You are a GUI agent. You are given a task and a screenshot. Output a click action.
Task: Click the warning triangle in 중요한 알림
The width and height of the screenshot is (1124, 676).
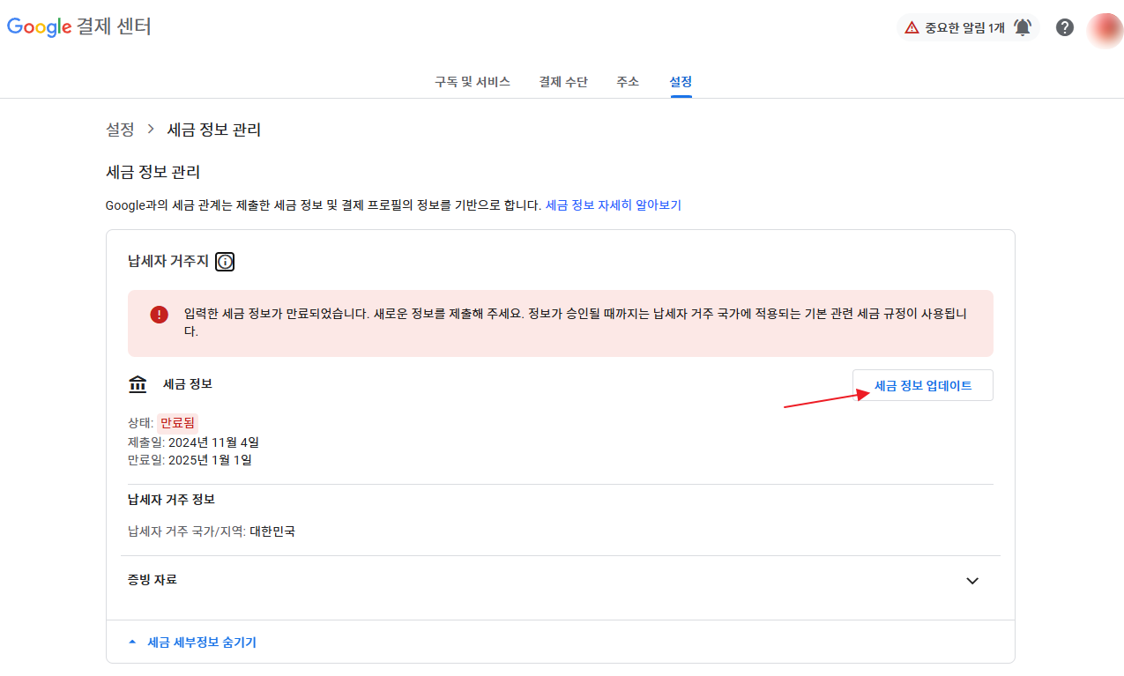(x=912, y=27)
